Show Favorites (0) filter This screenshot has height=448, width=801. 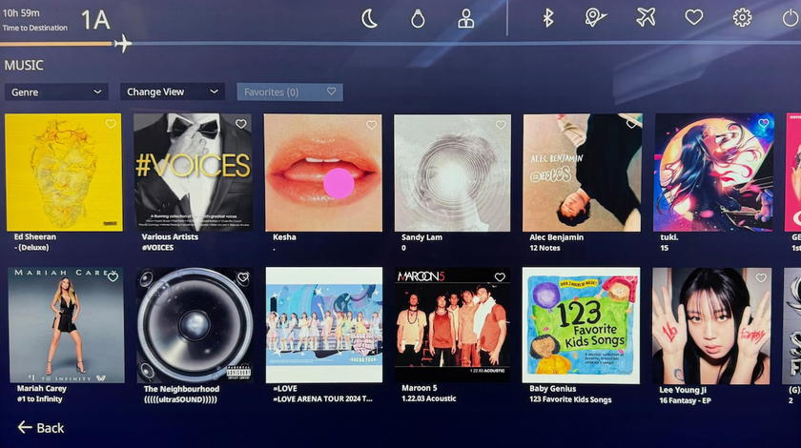tap(290, 92)
